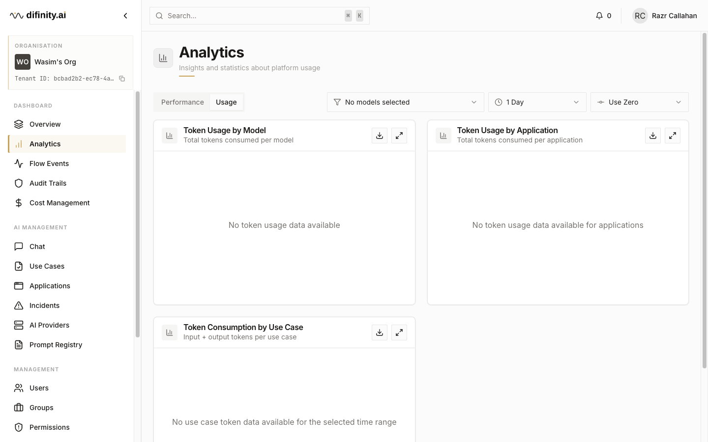Click the 'No token usage data available' message
This screenshot has height=442, width=708.
[x=284, y=225]
